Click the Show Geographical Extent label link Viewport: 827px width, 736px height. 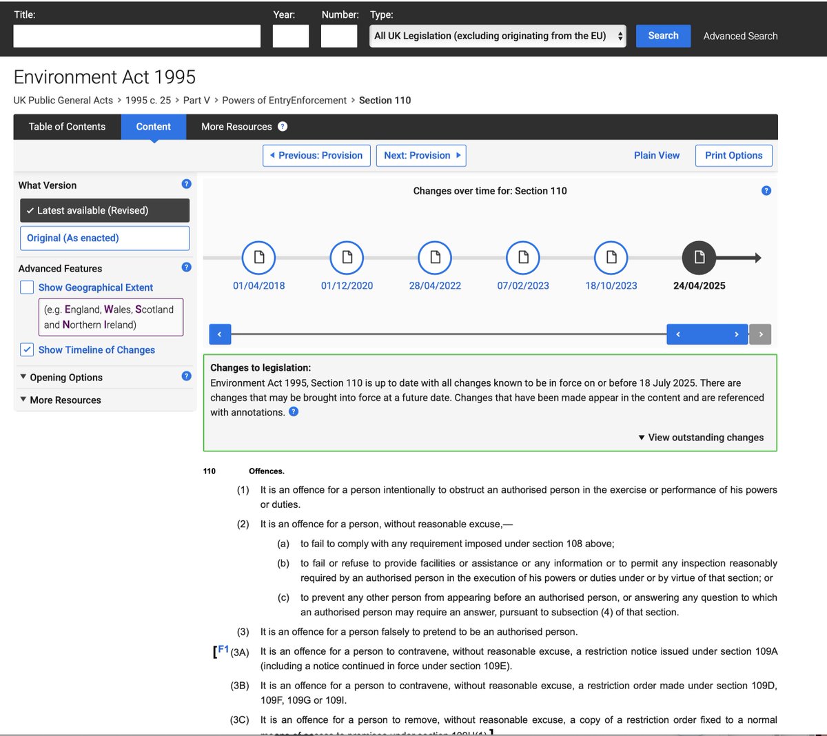[96, 287]
